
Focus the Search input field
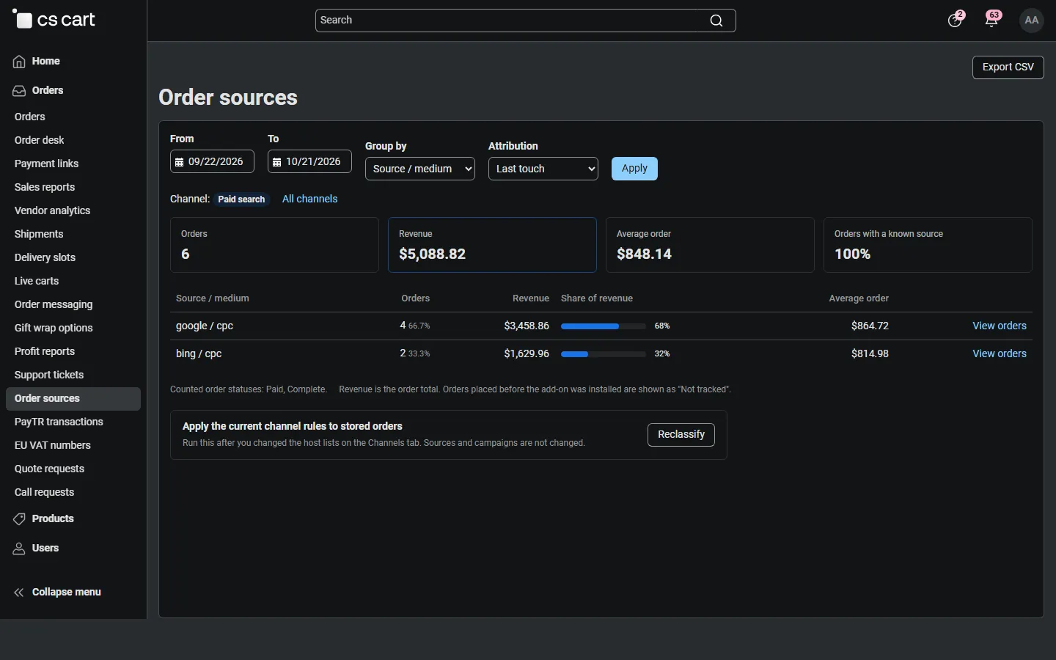[526, 21]
